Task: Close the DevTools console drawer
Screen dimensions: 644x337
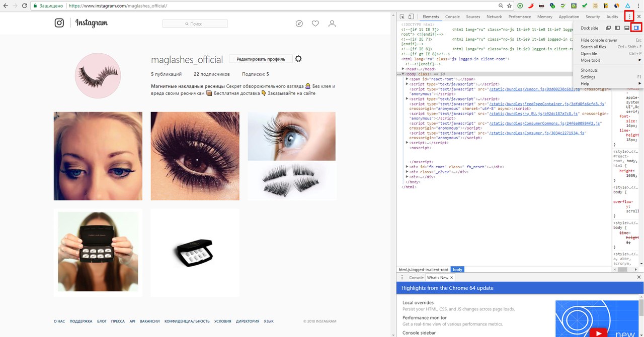Action: point(639,277)
